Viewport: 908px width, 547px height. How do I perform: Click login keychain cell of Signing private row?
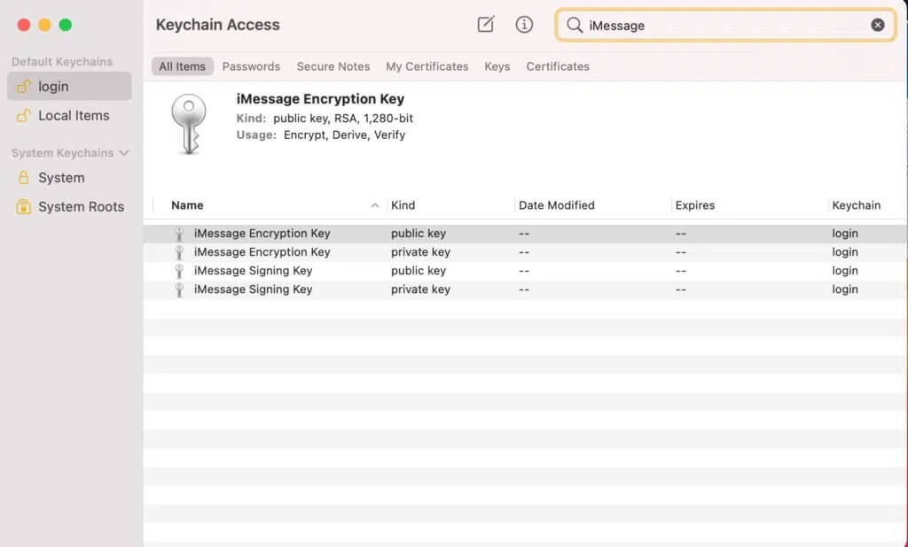(x=845, y=289)
